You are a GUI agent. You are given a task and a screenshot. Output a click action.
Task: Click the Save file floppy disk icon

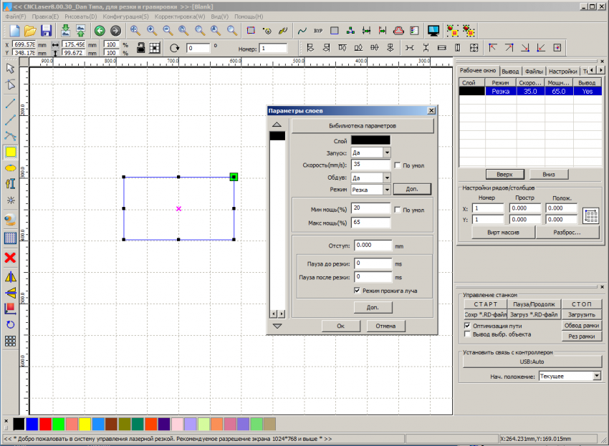click(46, 31)
